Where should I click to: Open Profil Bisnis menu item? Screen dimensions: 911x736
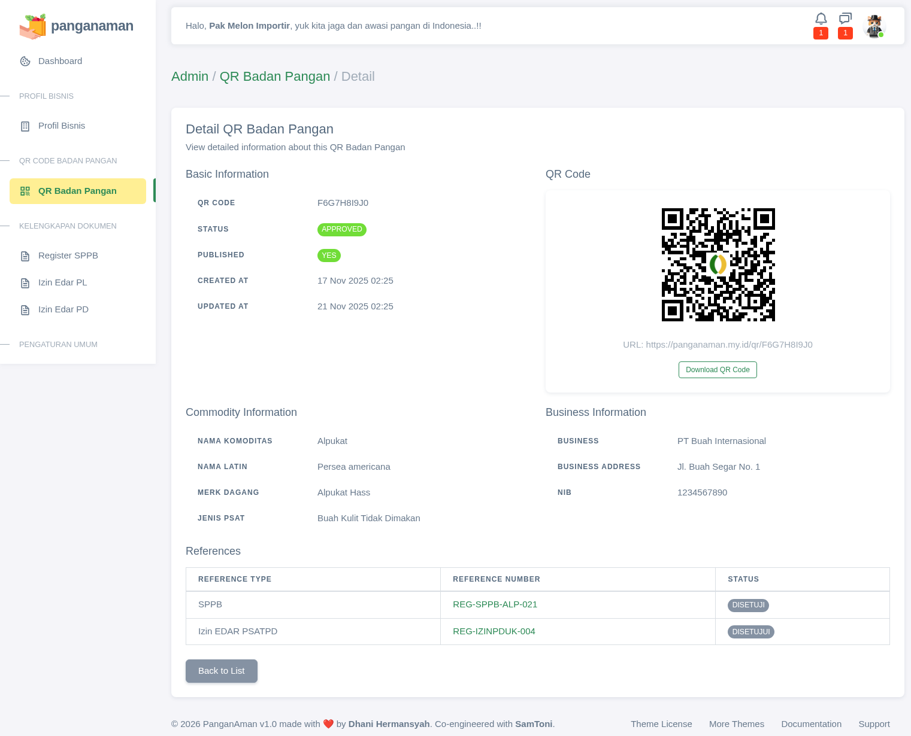pyautogui.click(x=78, y=126)
